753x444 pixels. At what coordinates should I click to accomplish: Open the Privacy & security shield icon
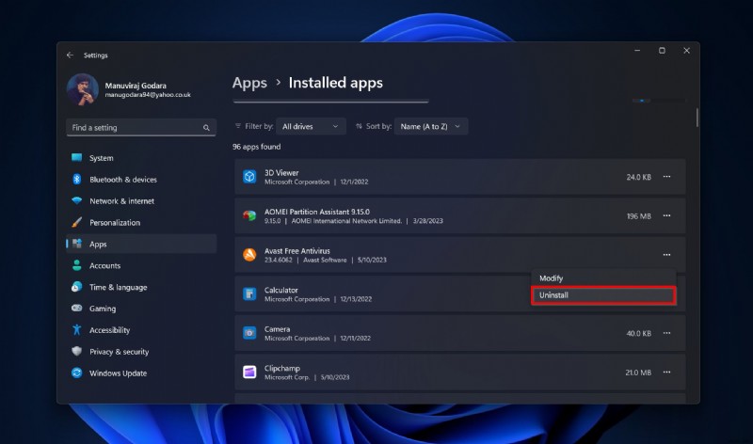click(x=77, y=352)
